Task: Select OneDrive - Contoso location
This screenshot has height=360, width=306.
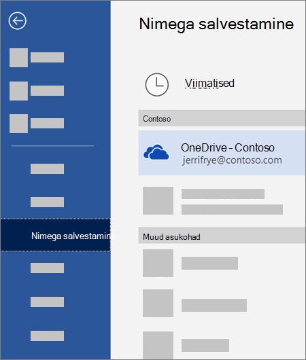Action: (222, 153)
